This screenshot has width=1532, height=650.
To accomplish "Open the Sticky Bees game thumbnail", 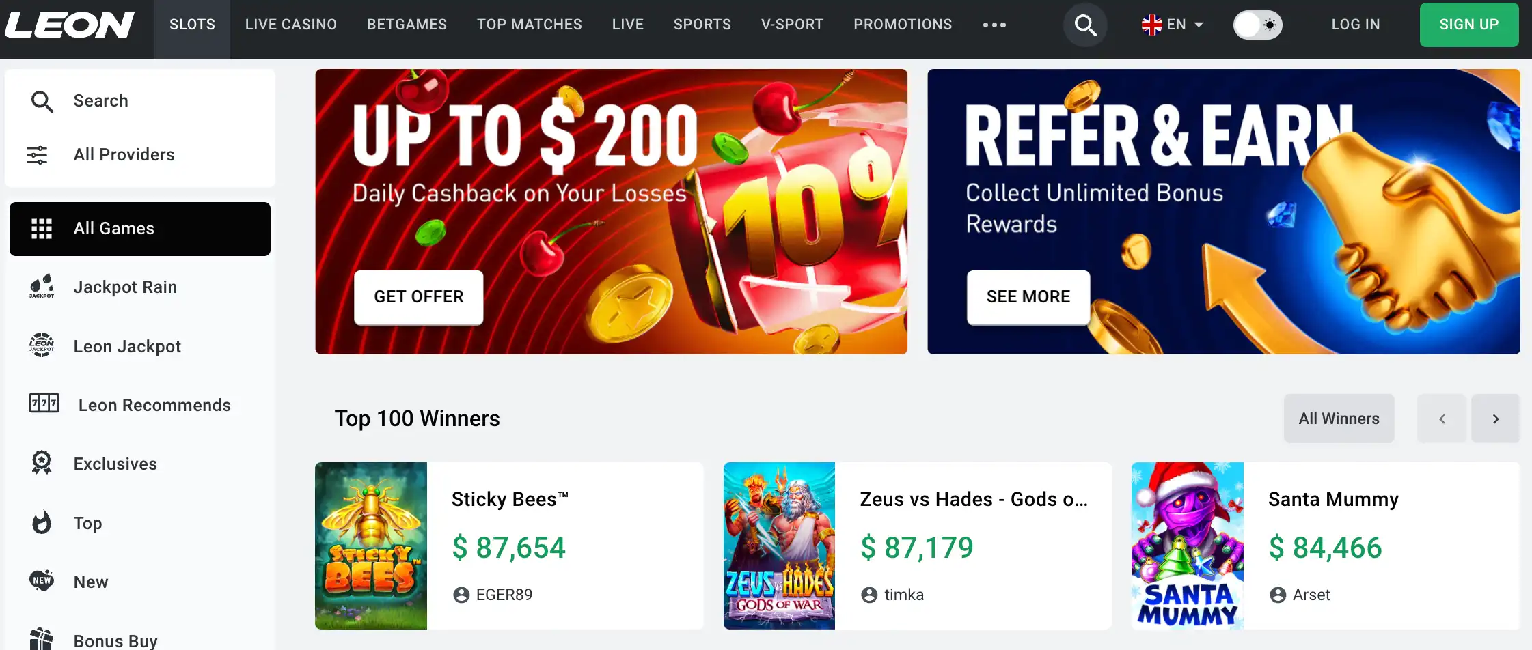I will (x=371, y=546).
